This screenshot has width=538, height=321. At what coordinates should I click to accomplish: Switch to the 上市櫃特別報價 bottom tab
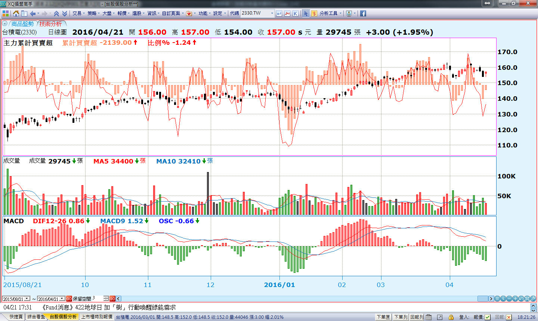coord(96,317)
